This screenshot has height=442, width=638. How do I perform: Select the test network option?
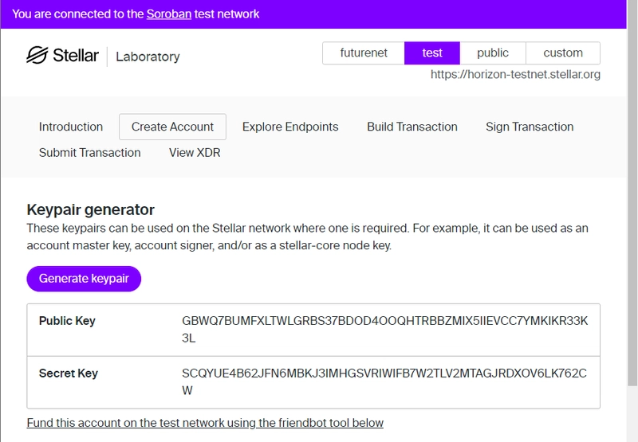pyautogui.click(x=432, y=53)
